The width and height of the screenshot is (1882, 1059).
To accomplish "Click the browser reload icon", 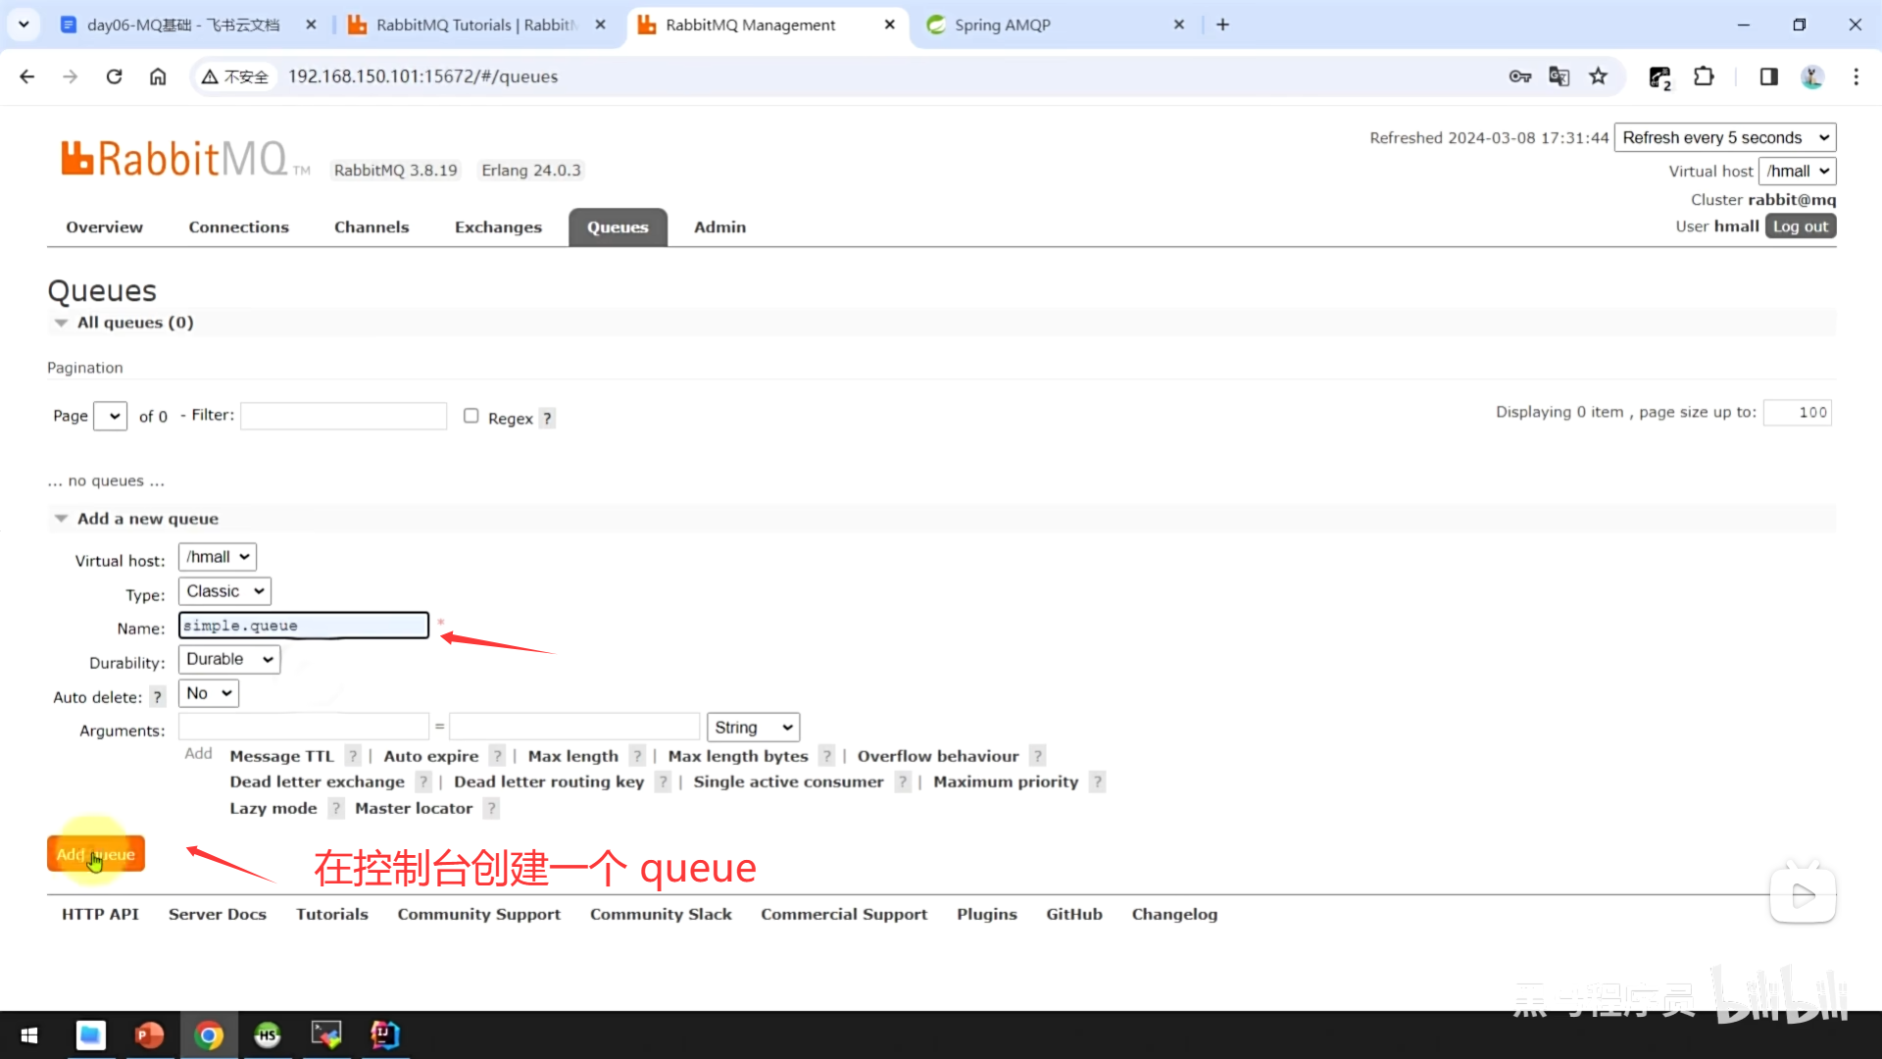I will (x=115, y=76).
